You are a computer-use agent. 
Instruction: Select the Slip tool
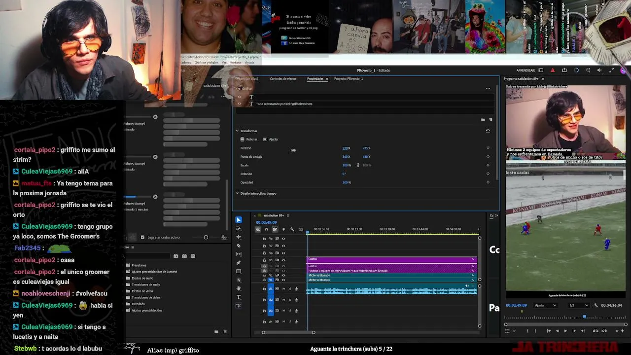pyautogui.click(x=239, y=254)
